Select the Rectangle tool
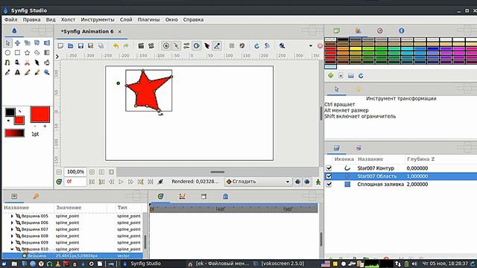 (17, 53)
